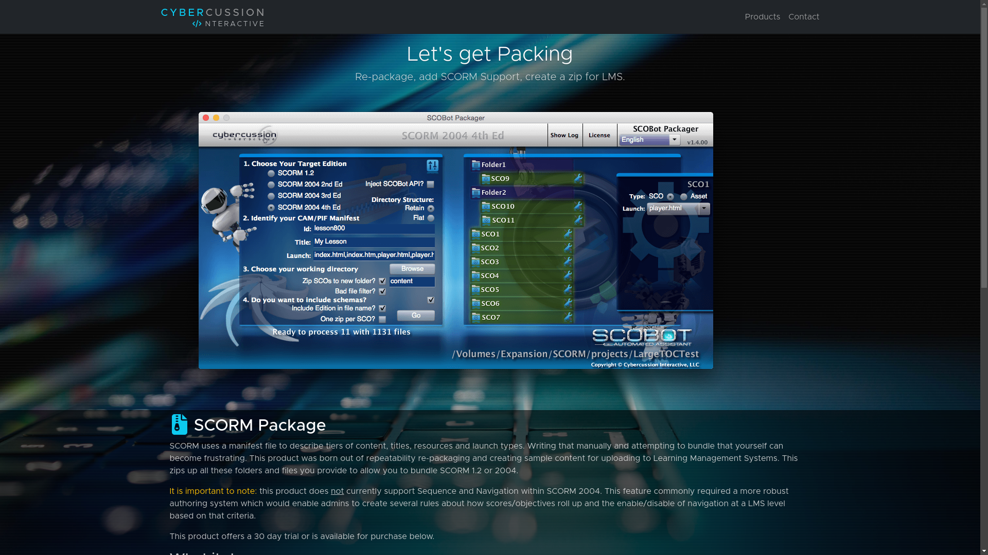Click the cybercussion logo inside the packager window

pos(245,135)
